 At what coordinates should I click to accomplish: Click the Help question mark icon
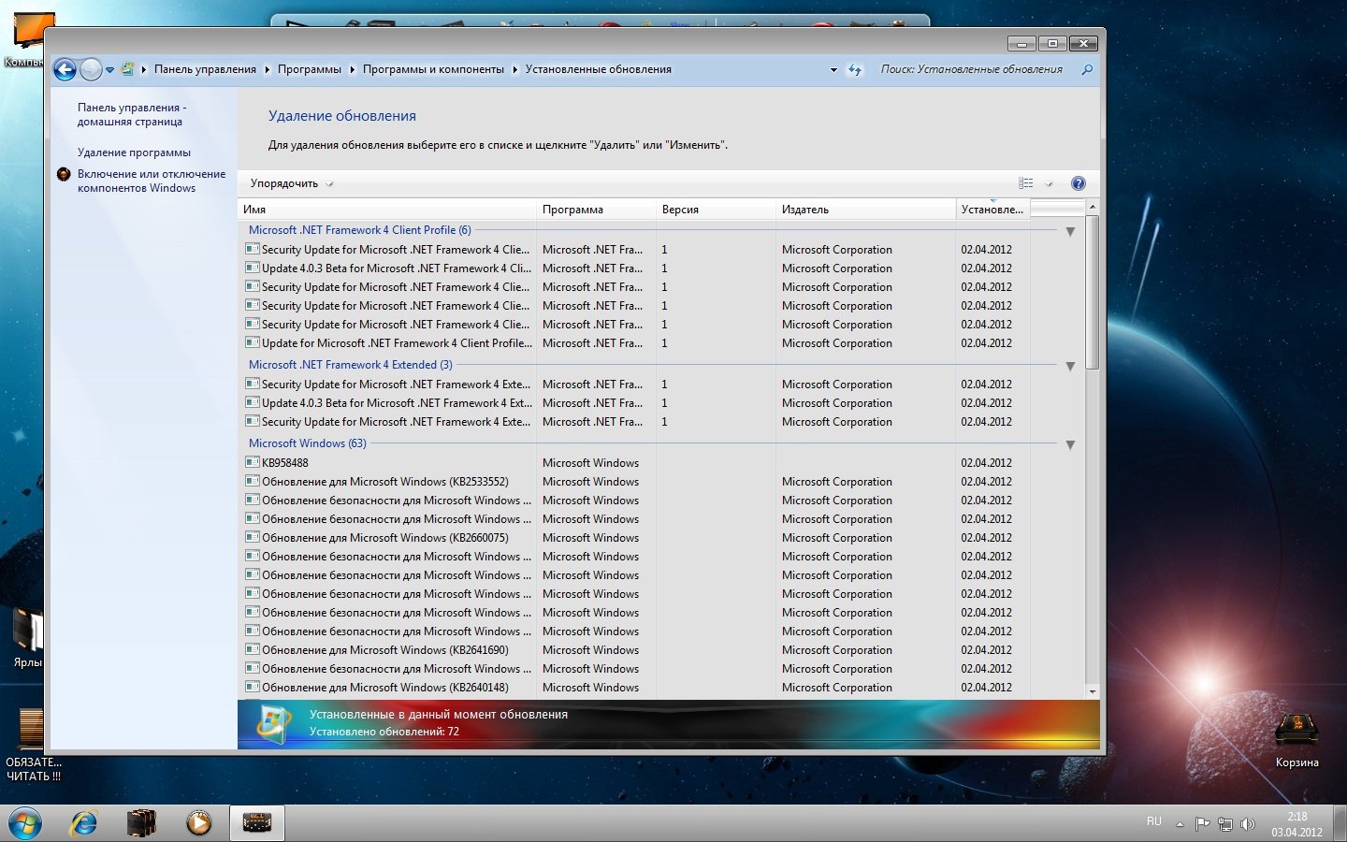1078,183
